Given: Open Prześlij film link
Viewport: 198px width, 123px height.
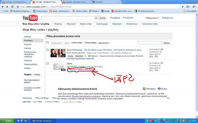Looking at the screenshot, I should (128, 18).
